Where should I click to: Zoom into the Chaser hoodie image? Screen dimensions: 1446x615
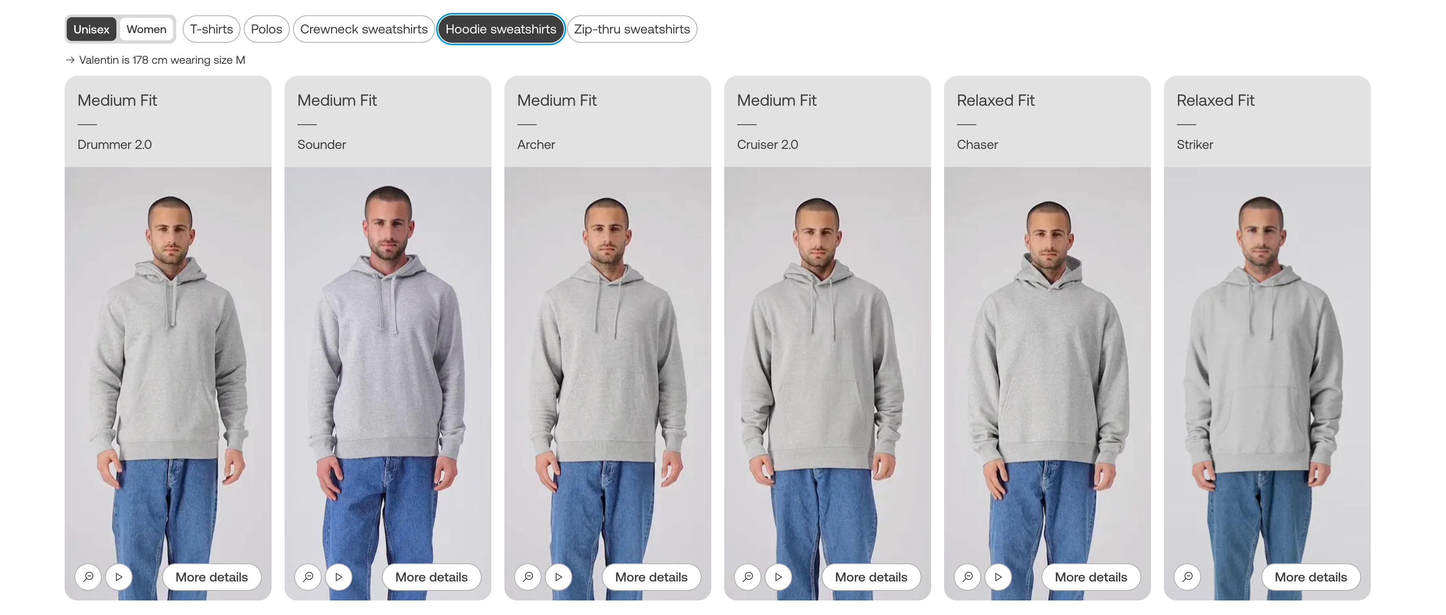click(968, 577)
